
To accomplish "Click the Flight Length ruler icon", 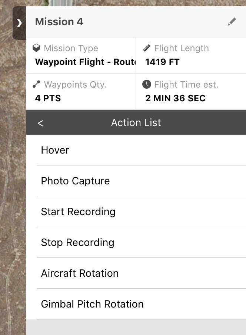I will tap(147, 48).
